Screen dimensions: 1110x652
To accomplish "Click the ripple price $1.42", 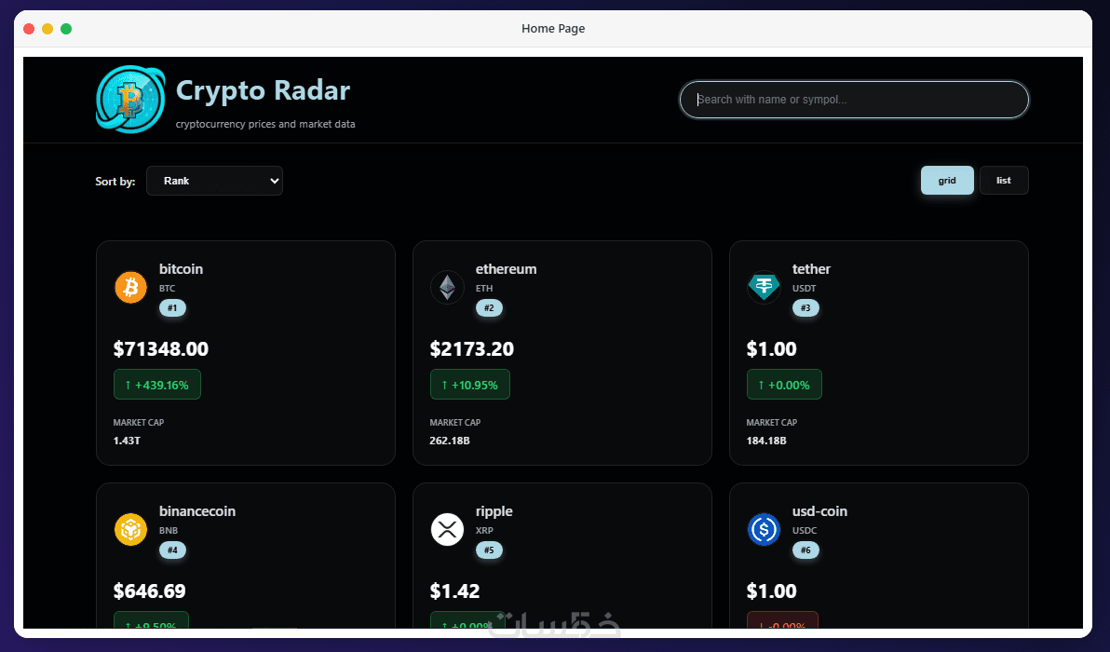I will pyautogui.click(x=454, y=591).
